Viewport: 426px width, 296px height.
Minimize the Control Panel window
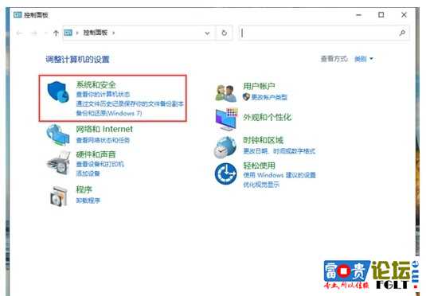(358, 15)
